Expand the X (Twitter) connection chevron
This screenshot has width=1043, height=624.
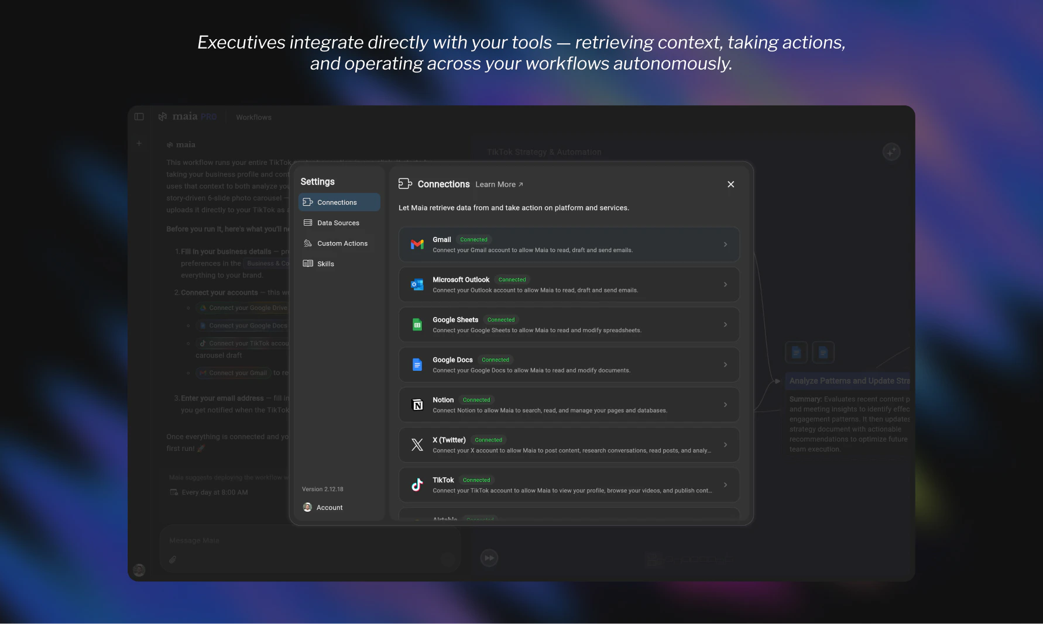click(725, 445)
